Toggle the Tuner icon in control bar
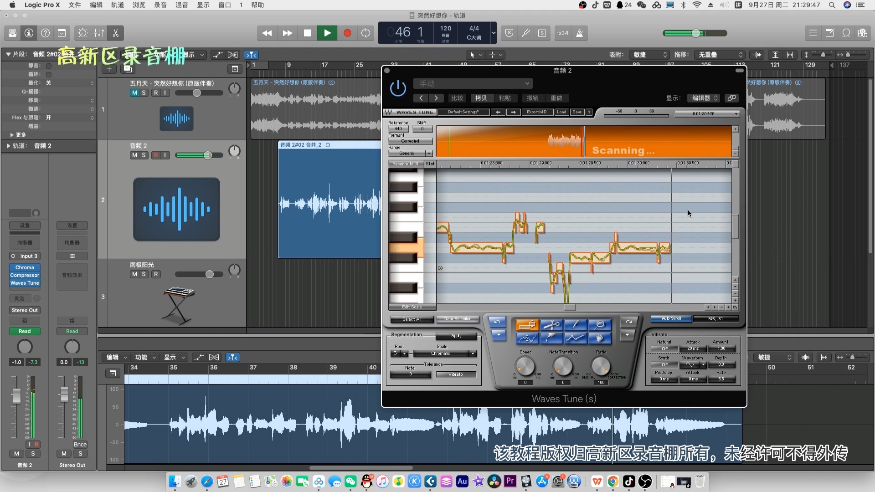The image size is (875, 492). pyautogui.click(x=525, y=33)
